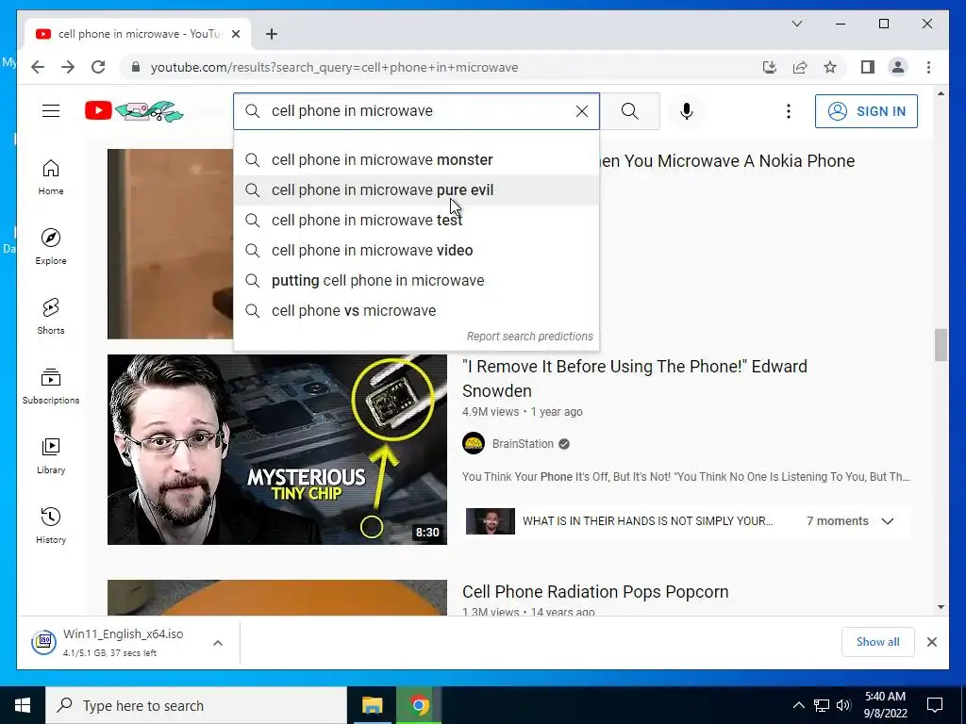
Task: Bookmark this page with the star
Action: tap(830, 67)
